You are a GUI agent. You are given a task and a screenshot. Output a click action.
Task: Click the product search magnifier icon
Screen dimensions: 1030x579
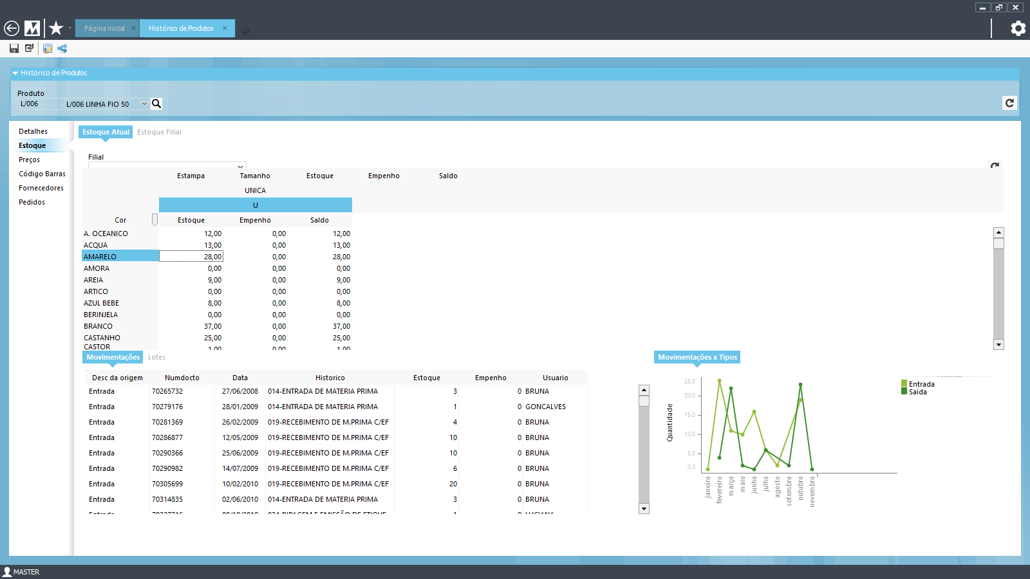coord(156,104)
